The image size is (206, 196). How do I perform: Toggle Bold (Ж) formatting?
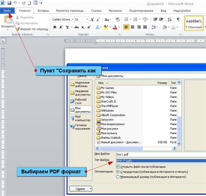click(x=55, y=27)
